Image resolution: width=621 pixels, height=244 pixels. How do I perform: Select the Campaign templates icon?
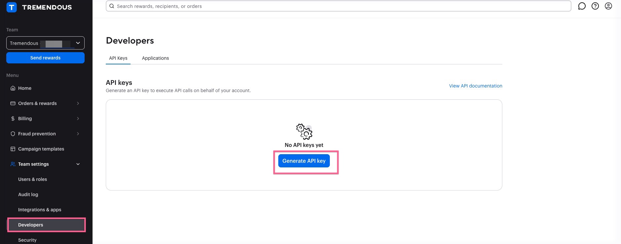point(13,149)
